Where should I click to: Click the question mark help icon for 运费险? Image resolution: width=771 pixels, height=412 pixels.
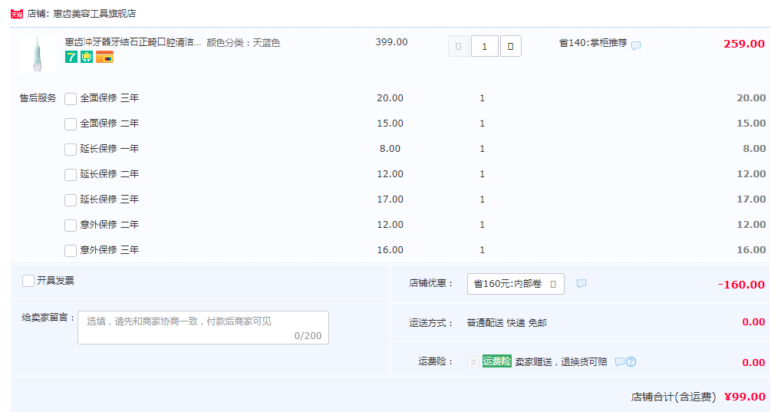coord(631,362)
